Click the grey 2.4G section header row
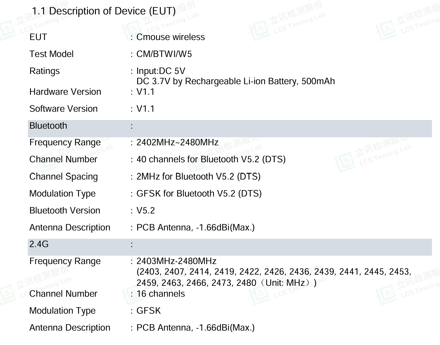The width and height of the screenshot is (440, 345). [x=230, y=247]
